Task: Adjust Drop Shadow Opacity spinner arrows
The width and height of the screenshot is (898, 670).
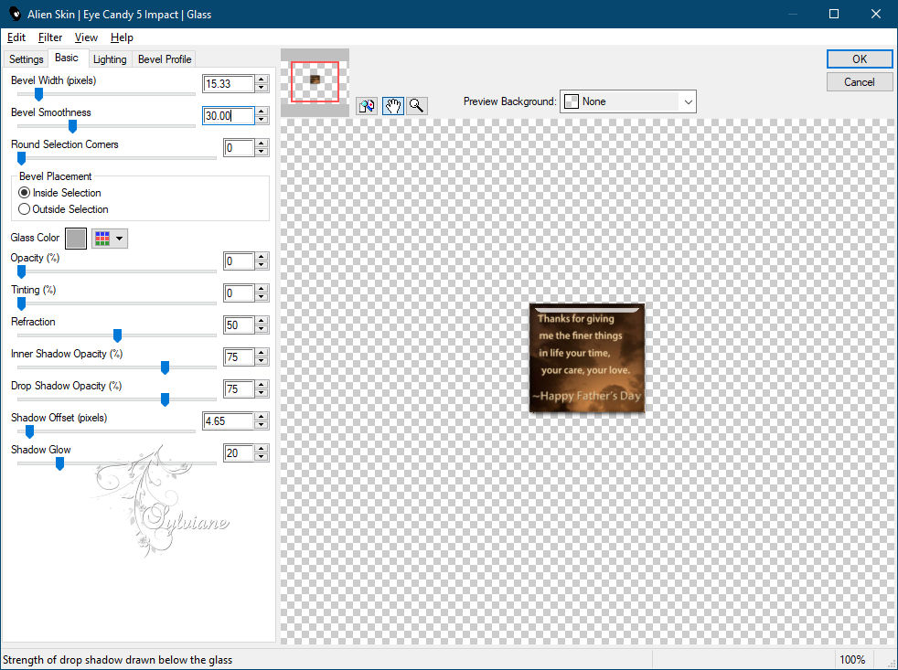Action: pyautogui.click(x=262, y=389)
